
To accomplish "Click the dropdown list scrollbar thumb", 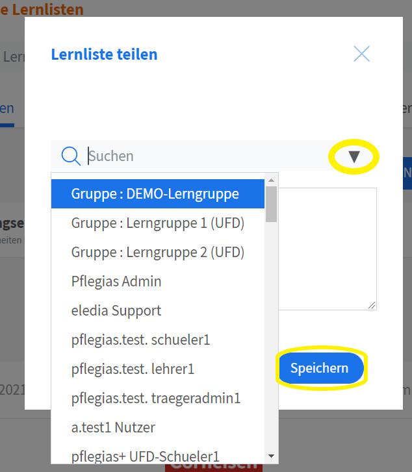I will pyautogui.click(x=272, y=204).
